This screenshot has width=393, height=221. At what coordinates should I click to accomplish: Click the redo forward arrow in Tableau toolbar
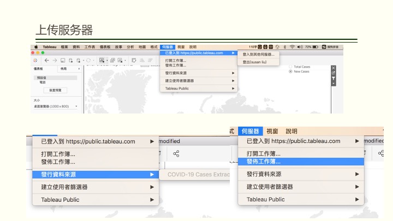(x=55, y=61)
